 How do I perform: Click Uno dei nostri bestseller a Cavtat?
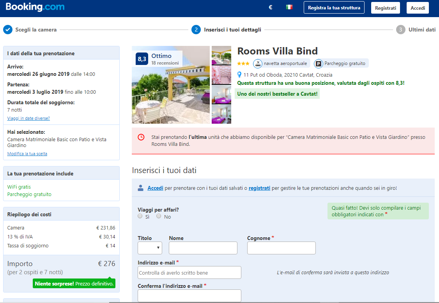pos(277,94)
